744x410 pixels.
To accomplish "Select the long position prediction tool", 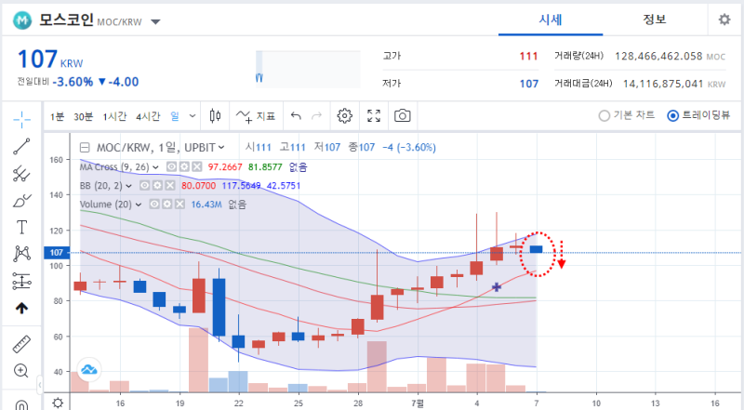I will 21,281.
